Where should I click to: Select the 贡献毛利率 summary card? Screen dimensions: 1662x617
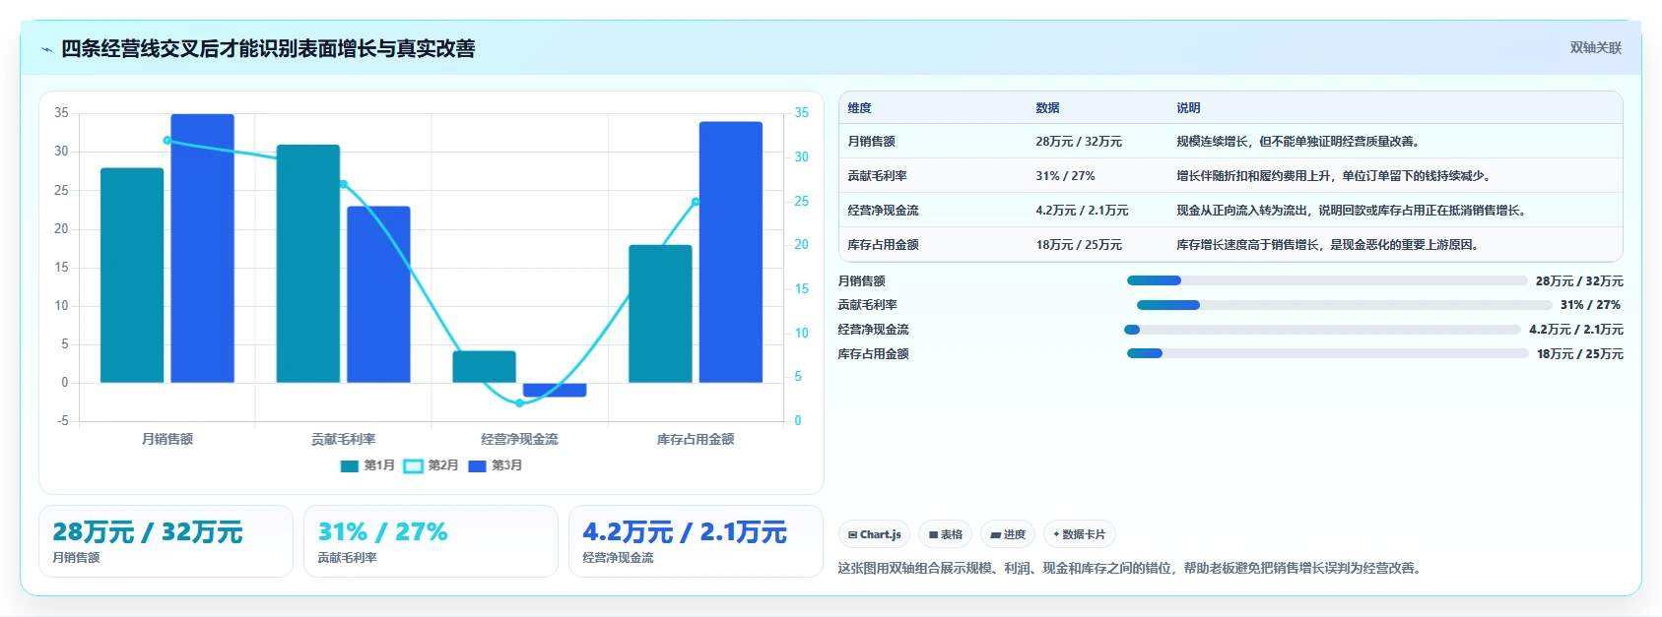coord(431,541)
